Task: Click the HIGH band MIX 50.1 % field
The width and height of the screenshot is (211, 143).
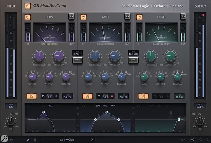Action: pyautogui.click(x=179, y=96)
